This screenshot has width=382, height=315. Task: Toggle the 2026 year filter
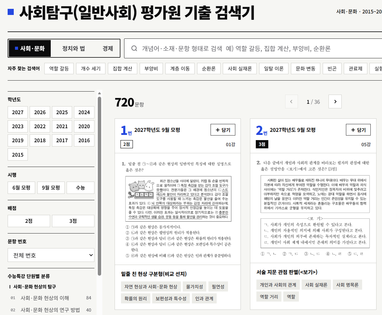pos(40,112)
